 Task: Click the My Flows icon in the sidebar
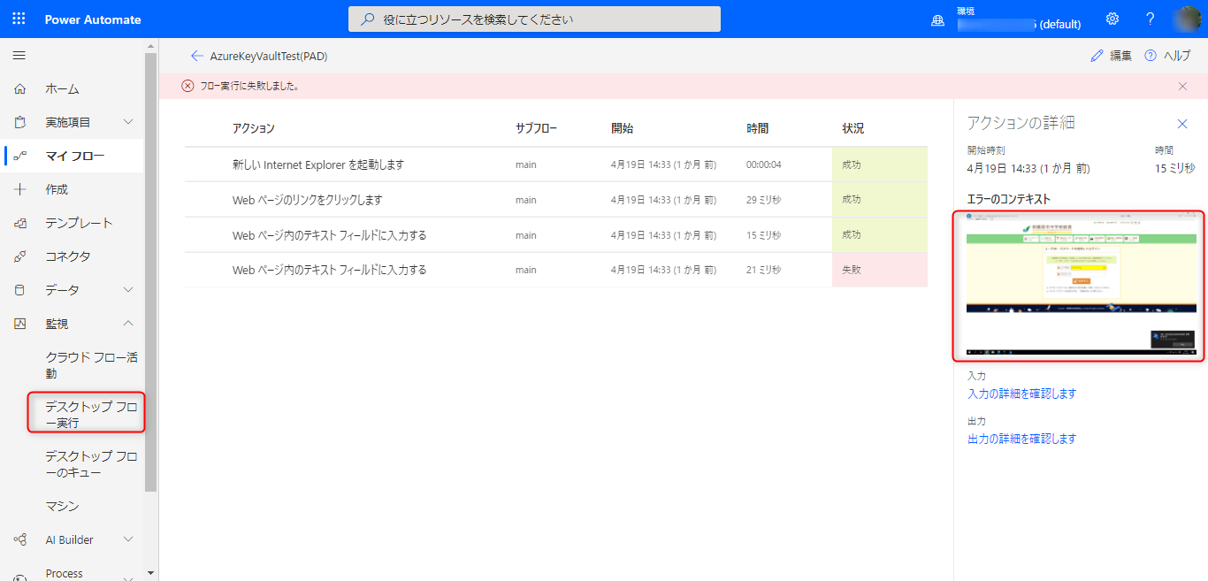click(x=19, y=156)
